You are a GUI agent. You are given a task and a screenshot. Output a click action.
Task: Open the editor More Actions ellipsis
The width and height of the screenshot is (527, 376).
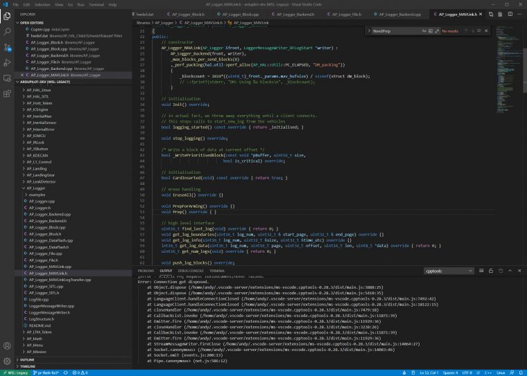tap(519, 14)
